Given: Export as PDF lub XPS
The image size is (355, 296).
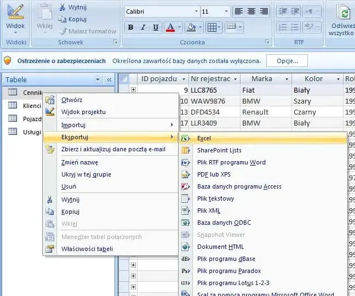Looking at the screenshot, I should [x=263, y=174].
